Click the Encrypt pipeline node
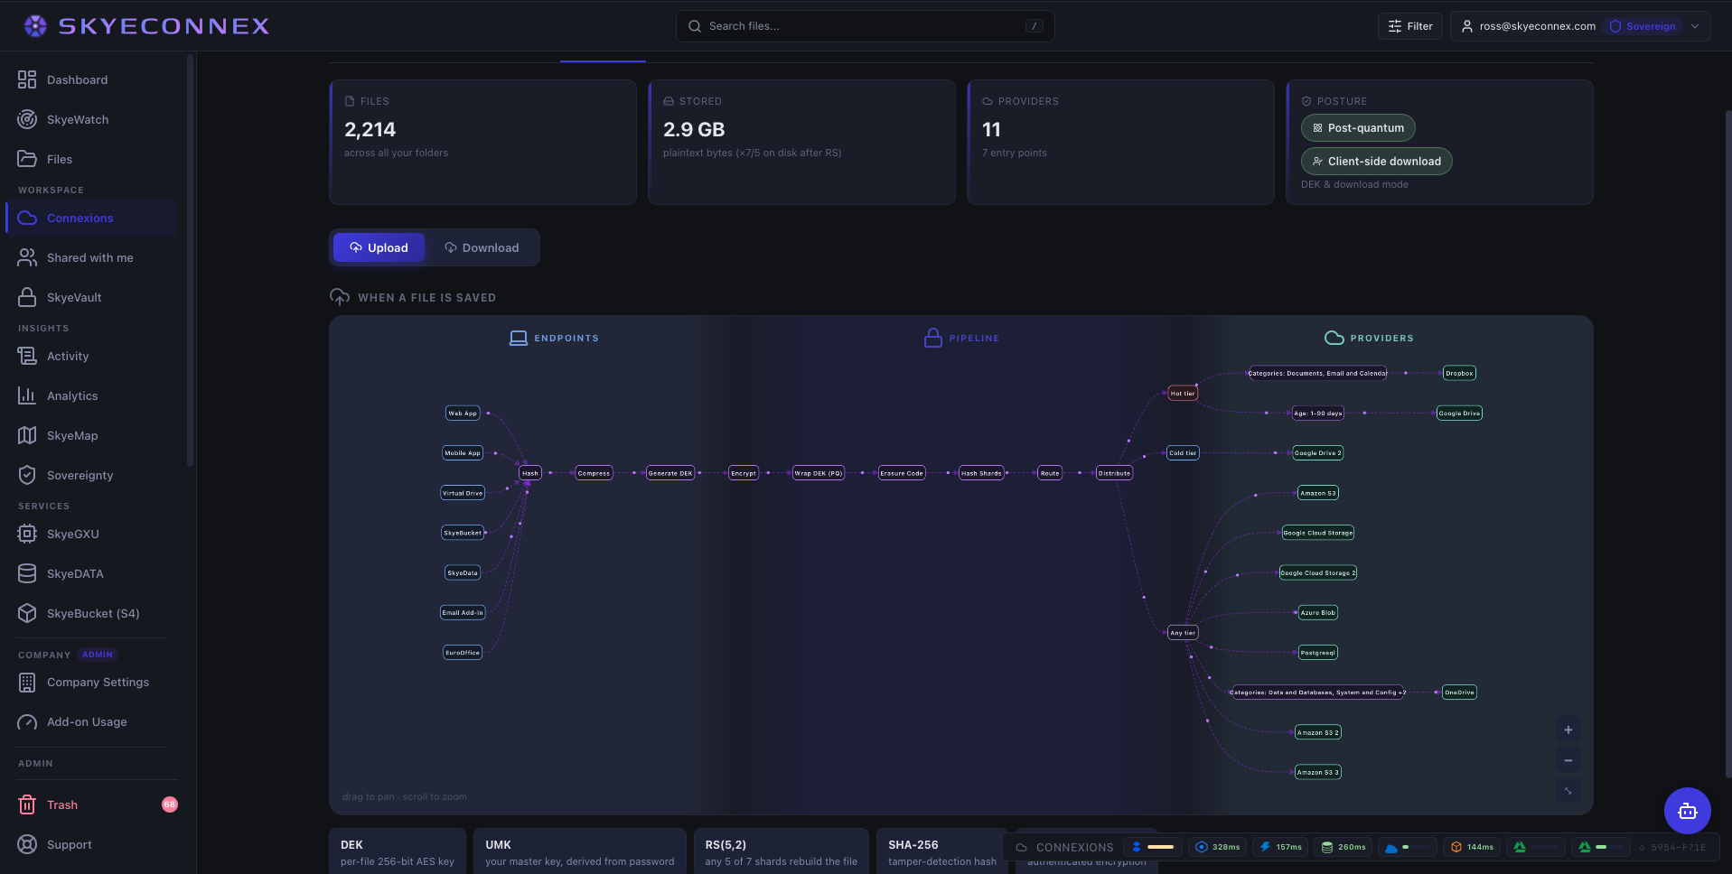Image resolution: width=1732 pixels, height=874 pixels. pyautogui.click(x=744, y=473)
